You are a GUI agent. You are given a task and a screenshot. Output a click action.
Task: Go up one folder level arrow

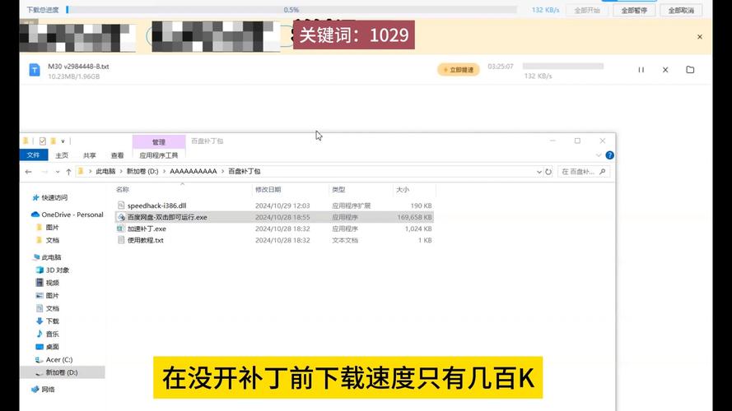click(x=68, y=172)
